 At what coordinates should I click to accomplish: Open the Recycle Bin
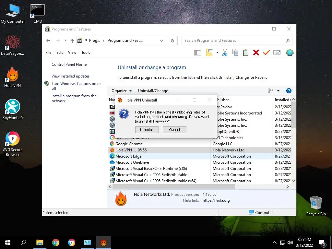click(x=316, y=206)
